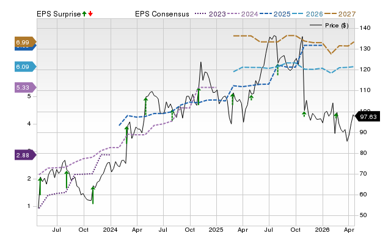Click the 97.63 current price tag
The width and height of the screenshot is (391, 233).
367,116
